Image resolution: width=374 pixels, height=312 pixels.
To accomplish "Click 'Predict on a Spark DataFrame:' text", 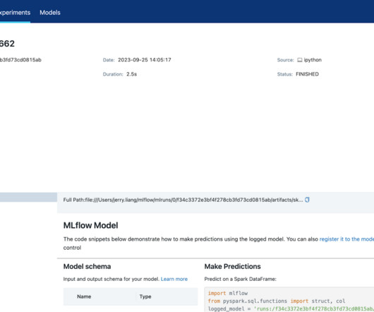I will (240, 279).
